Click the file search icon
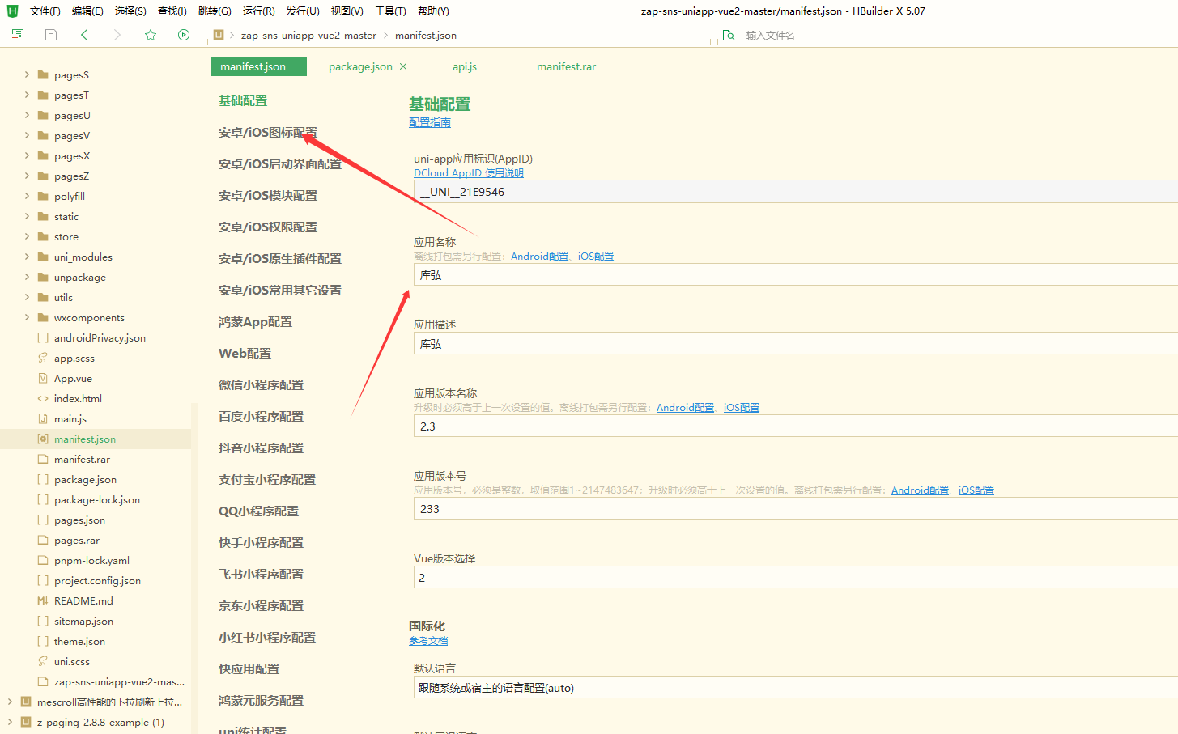This screenshot has width=1178, height=734. point(729,35)
